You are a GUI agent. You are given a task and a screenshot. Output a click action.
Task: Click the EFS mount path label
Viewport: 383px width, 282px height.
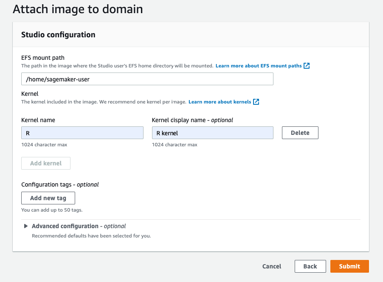[43, 58]
